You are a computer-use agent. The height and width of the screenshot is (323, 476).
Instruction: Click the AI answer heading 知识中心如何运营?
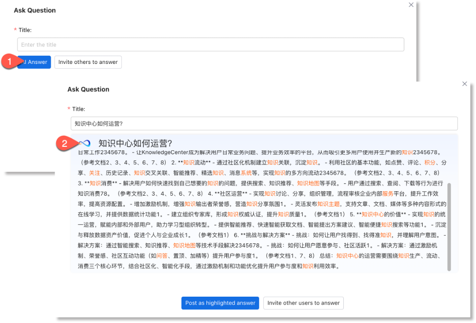(x=135, y=143)
